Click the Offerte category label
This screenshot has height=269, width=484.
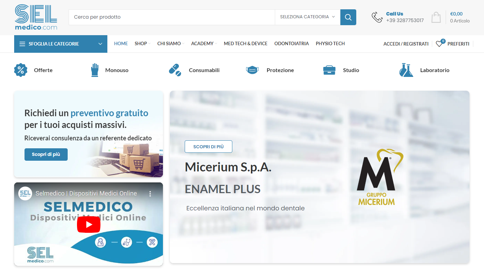(43, 70)
